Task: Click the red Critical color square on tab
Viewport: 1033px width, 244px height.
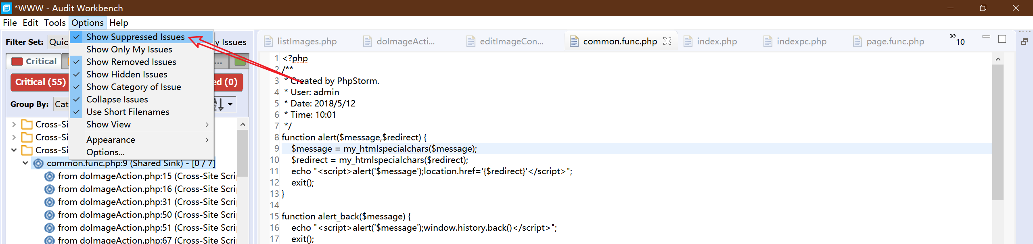Action: [17, 61]
